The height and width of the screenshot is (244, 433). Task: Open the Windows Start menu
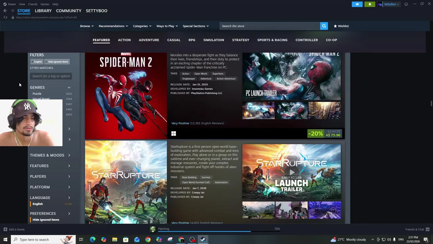[5, 240]
